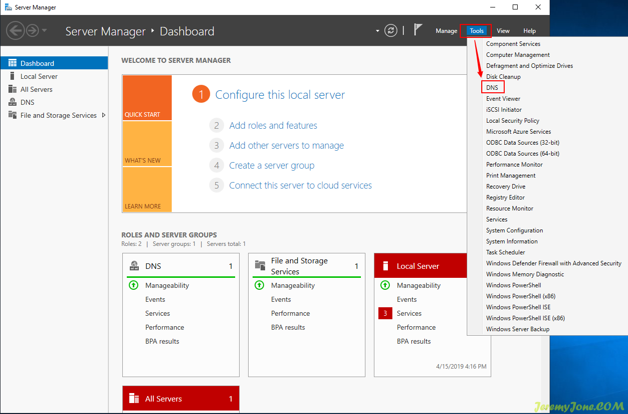Click the Local Server icon in sidebar
Image resolution: width=628 pixels, height=414 pixels.
tap(12, 76)
